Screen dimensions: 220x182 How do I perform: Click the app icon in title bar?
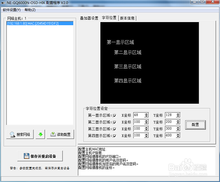point(3,3)
